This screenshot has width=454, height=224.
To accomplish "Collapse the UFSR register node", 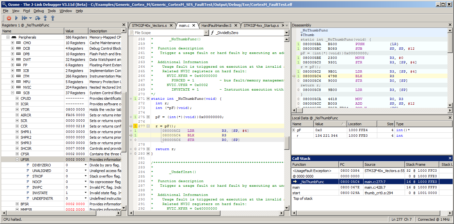I will pyautogui.click(x=17, y=160).
